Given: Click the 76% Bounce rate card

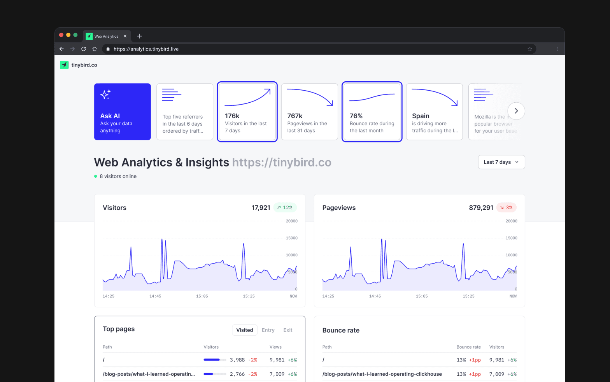Looking at the screenshot, I should click(x=372, y=112).
